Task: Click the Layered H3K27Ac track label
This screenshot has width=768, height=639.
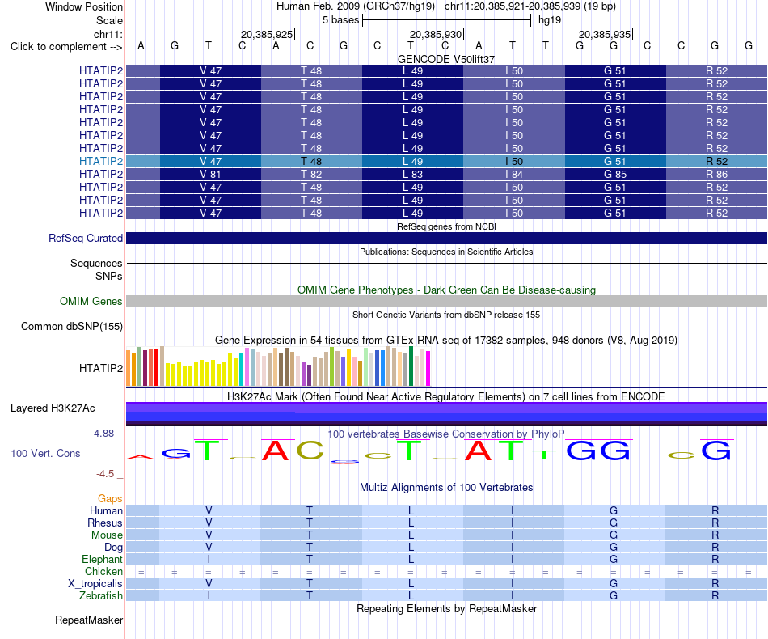Action: (53, 408)
